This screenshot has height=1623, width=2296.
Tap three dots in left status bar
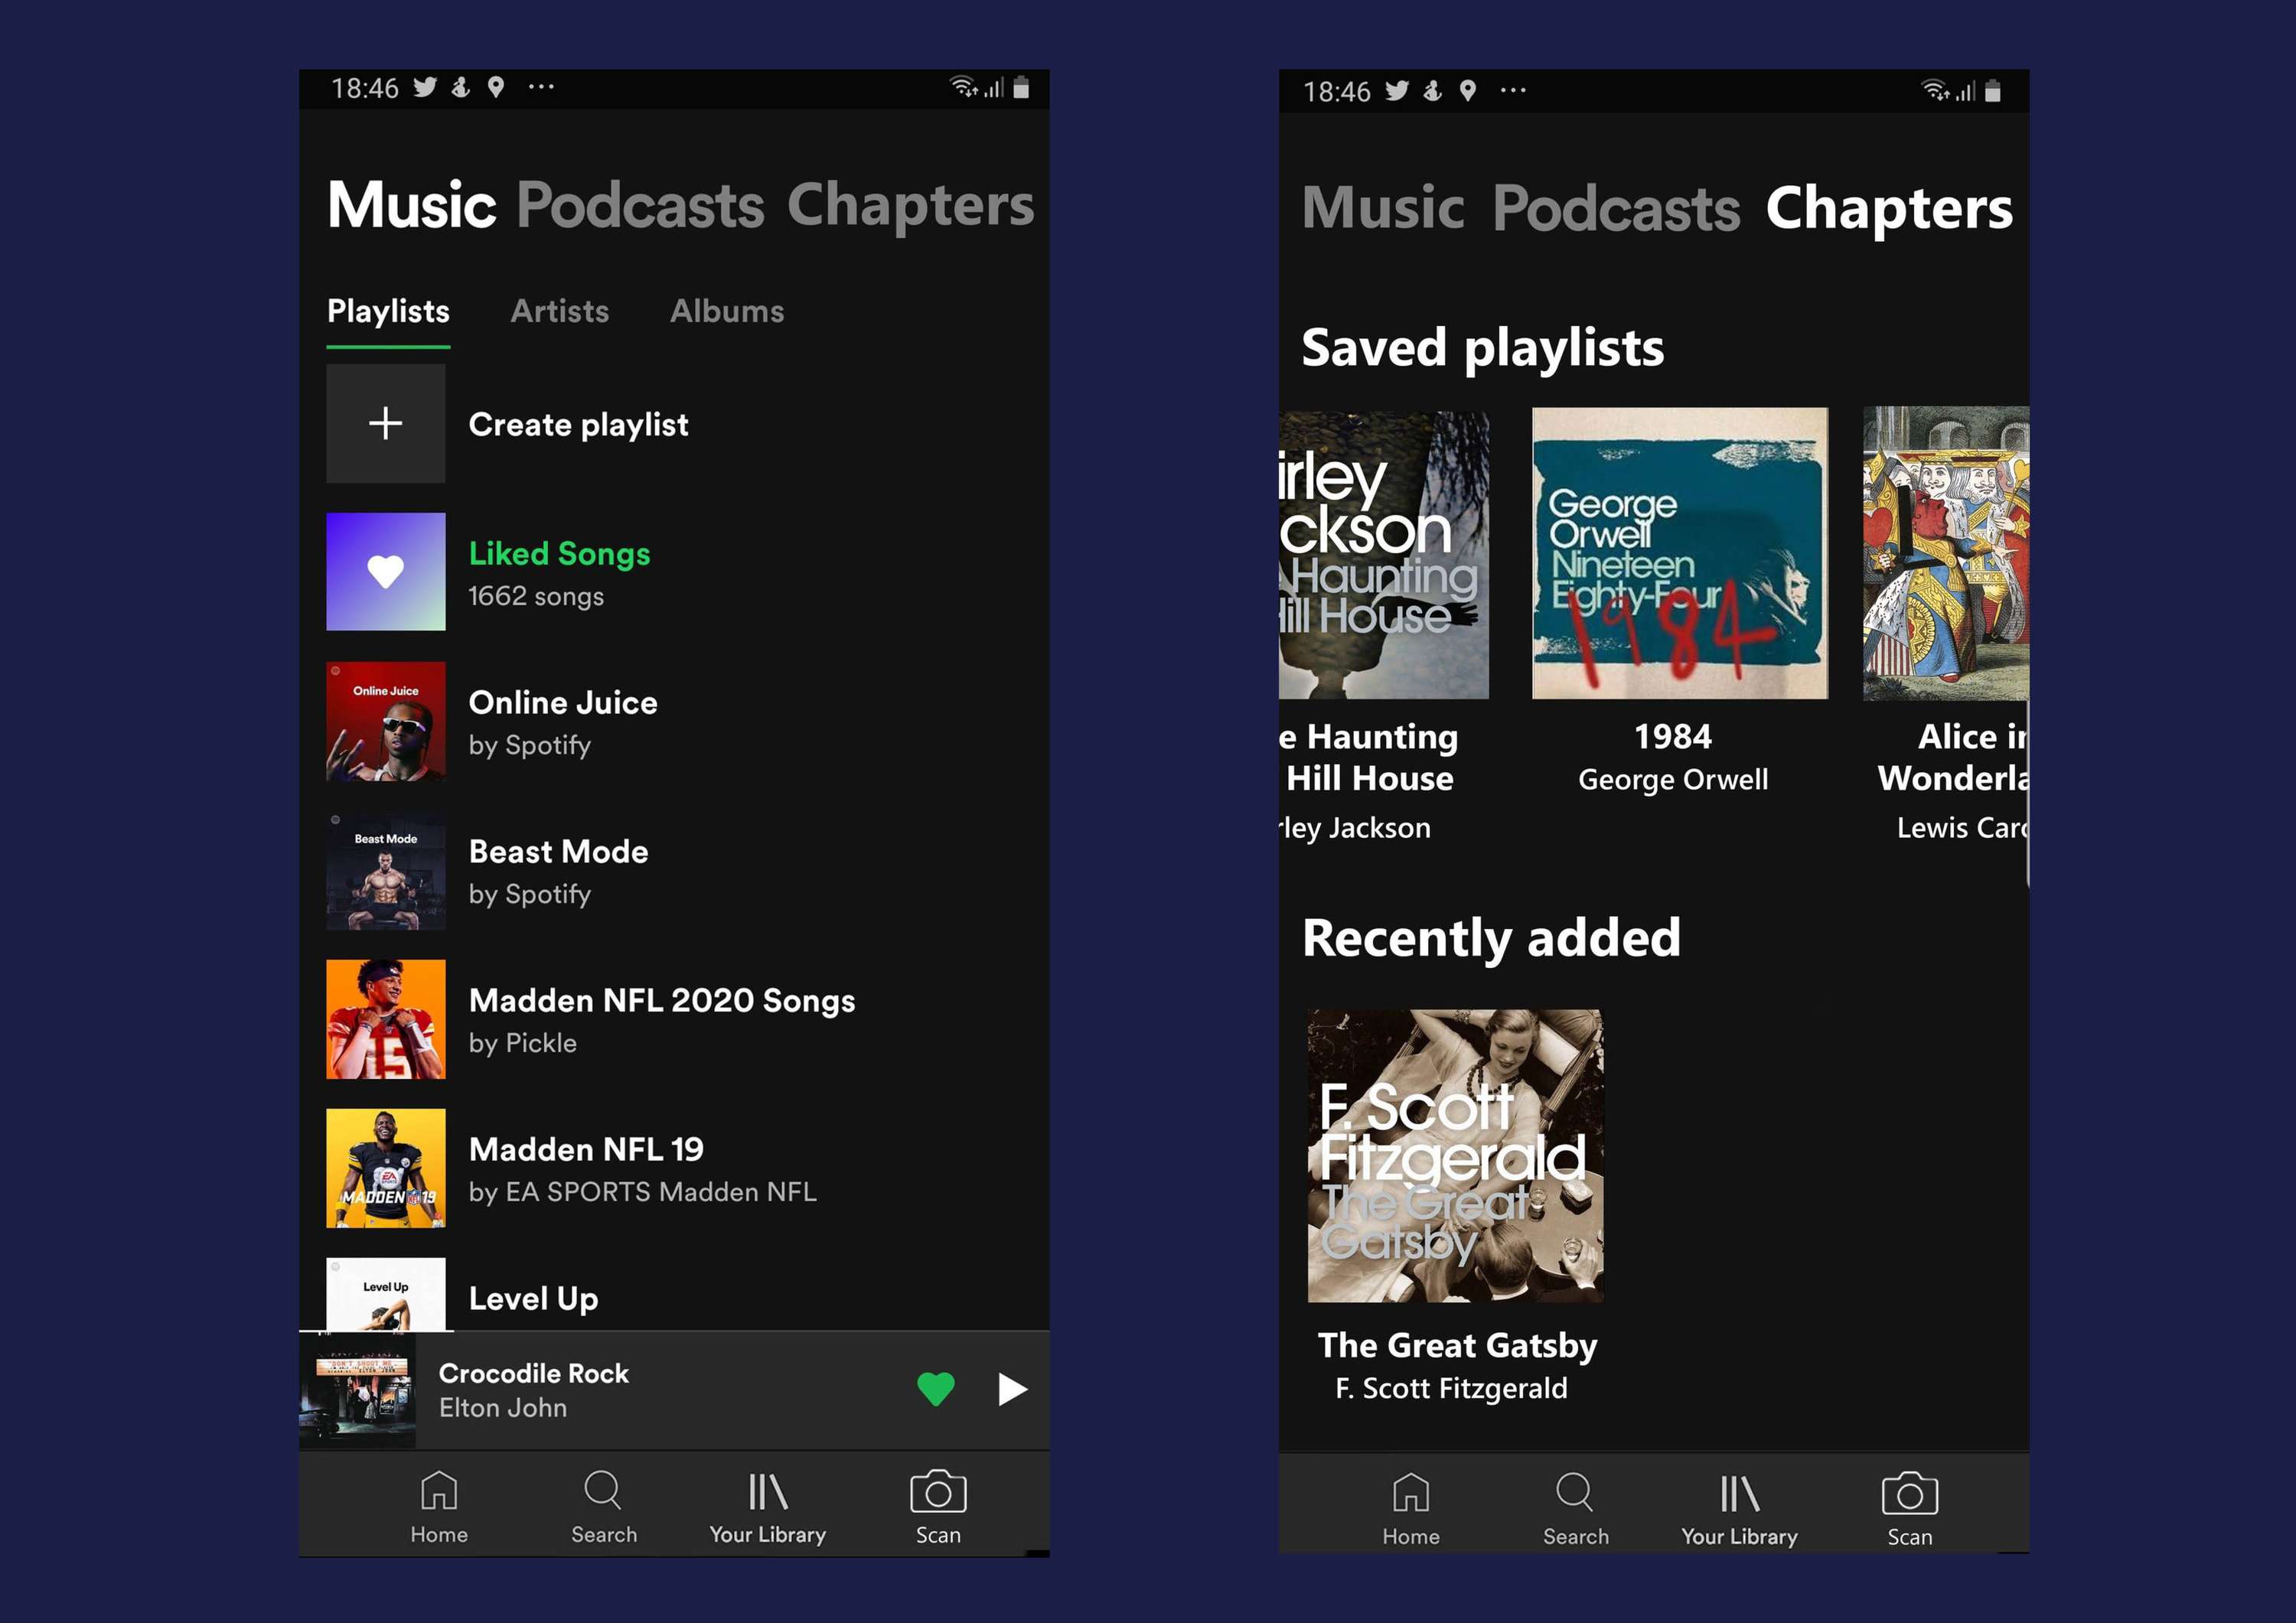[541, 87]
